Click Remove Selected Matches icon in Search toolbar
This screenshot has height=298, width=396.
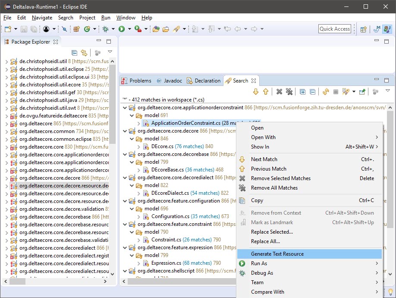tap(279, 92)
